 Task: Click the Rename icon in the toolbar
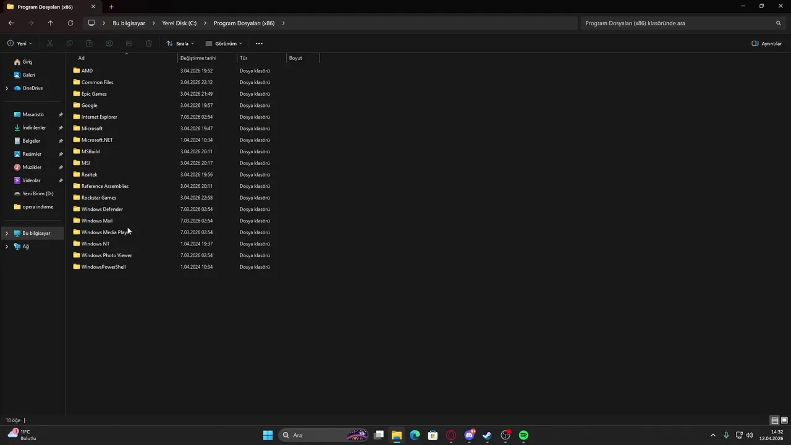click(109, 43)
